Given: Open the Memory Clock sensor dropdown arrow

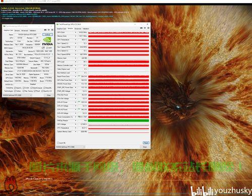Looking at the screenshot, I should click(x=76, y=36).
